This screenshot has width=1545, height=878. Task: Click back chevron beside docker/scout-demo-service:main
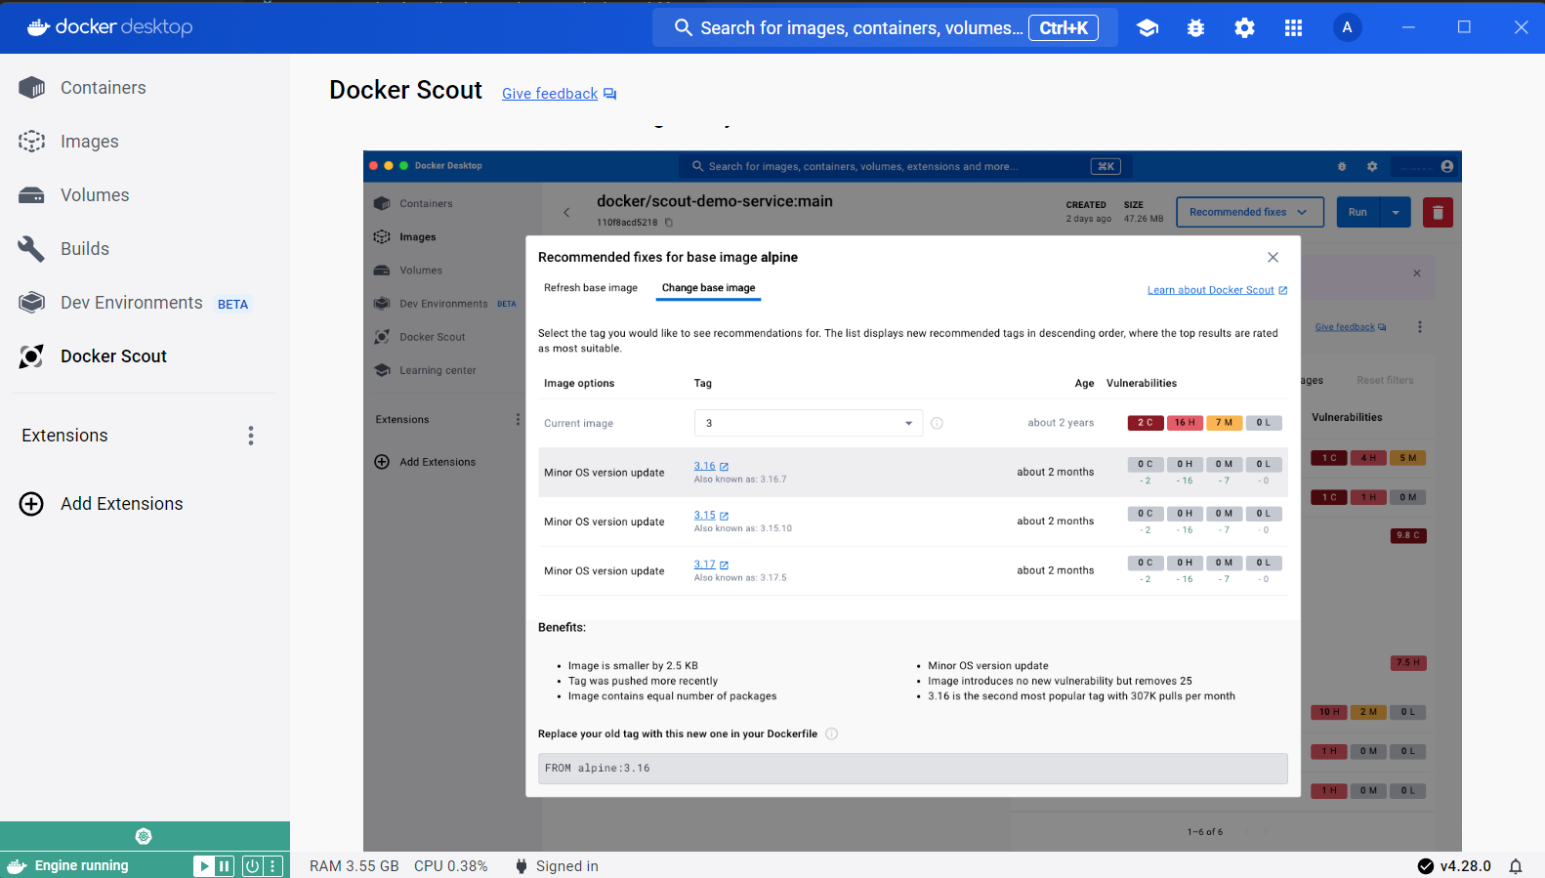566,212
